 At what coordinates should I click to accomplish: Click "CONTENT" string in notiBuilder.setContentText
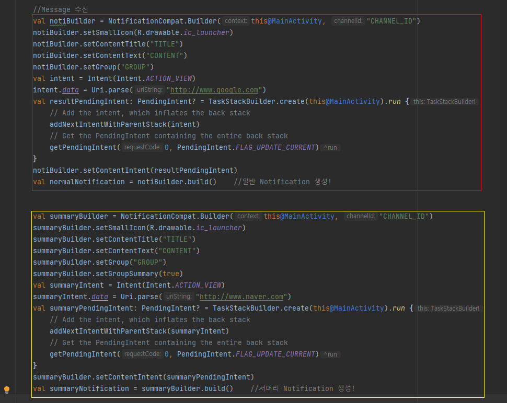(165, 55)
